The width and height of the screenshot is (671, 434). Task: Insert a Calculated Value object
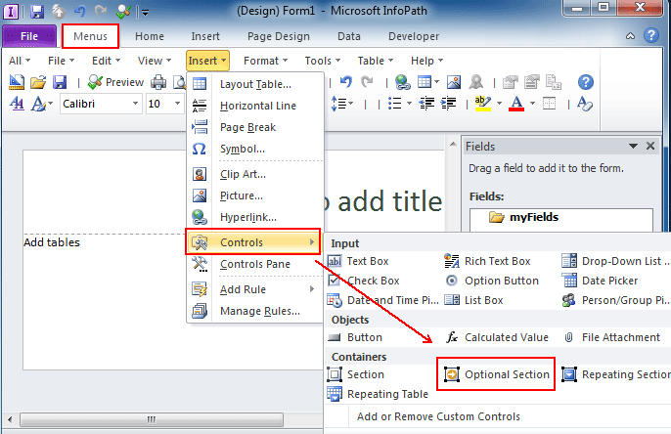[x=497, y=337]
